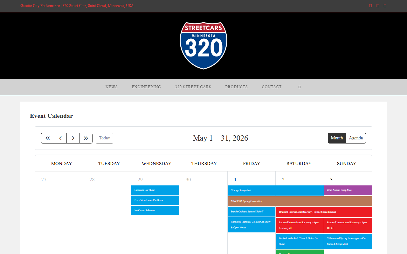Click the SUNDAY column header
407x254 pixels.
[x=347, y=164]
